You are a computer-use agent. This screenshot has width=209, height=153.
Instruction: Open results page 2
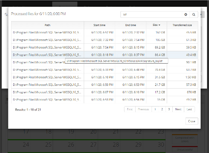162,109
